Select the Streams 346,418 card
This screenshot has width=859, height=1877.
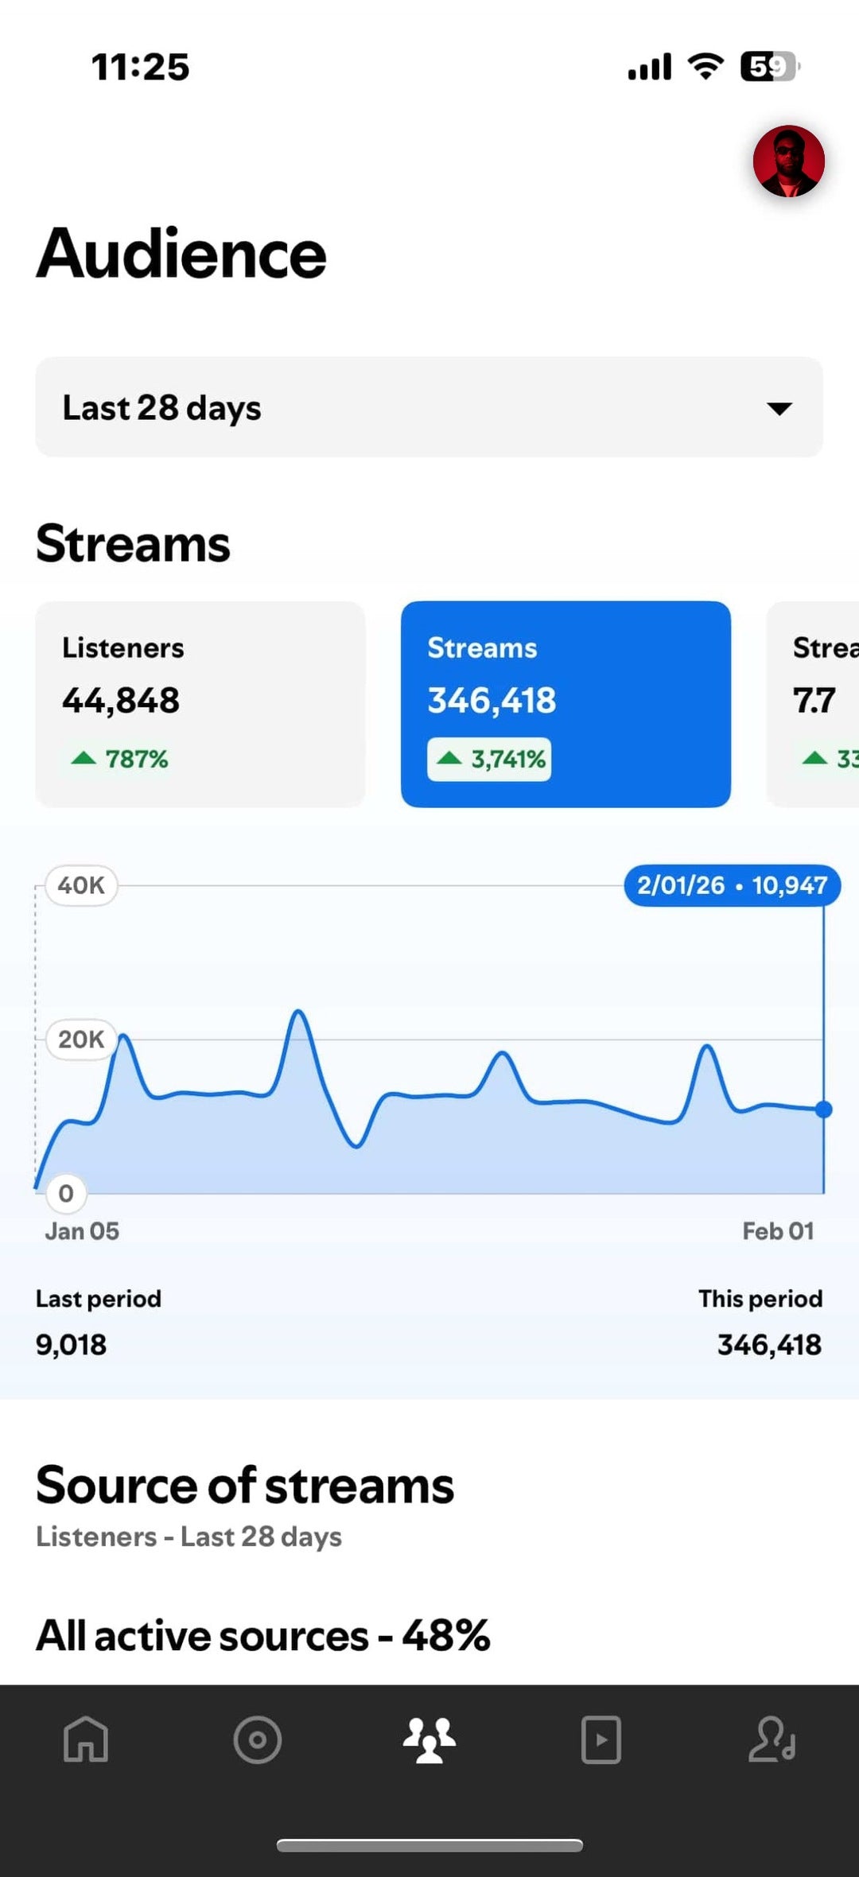[x=566, y=704]
